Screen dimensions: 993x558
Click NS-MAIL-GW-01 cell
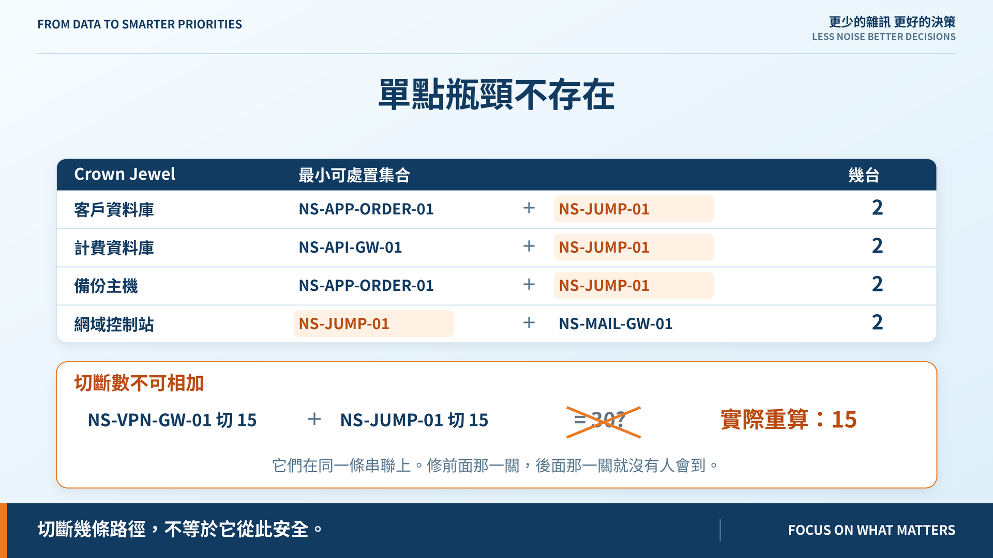coord(615,324)
